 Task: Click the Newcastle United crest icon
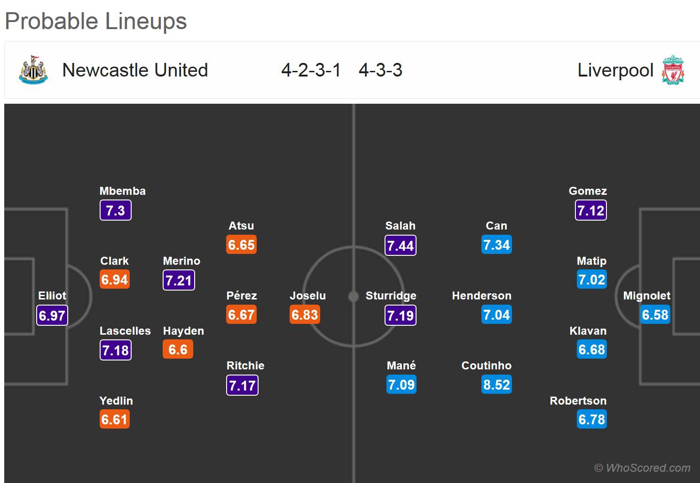click(33, 70)
